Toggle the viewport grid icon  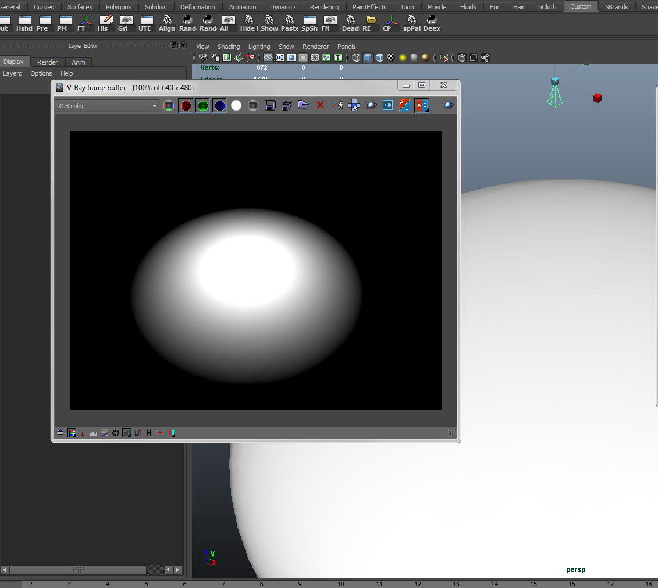268,58
